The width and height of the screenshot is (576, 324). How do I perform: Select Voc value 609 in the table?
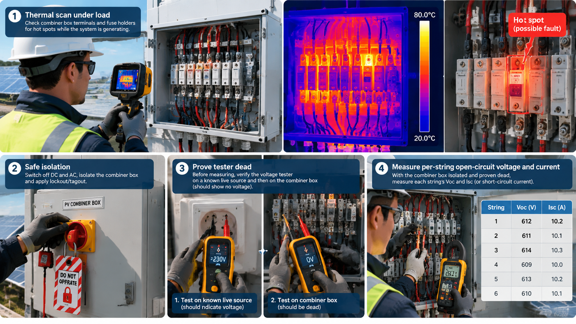click(526, 264)
